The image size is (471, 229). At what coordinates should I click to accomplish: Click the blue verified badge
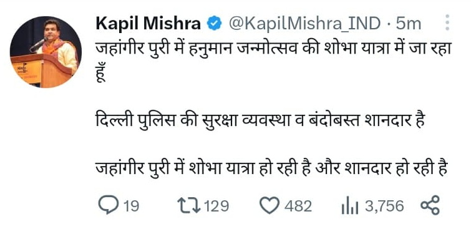214,24
